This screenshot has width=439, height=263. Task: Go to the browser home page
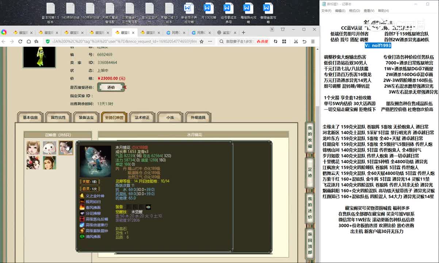pos(28,42)
